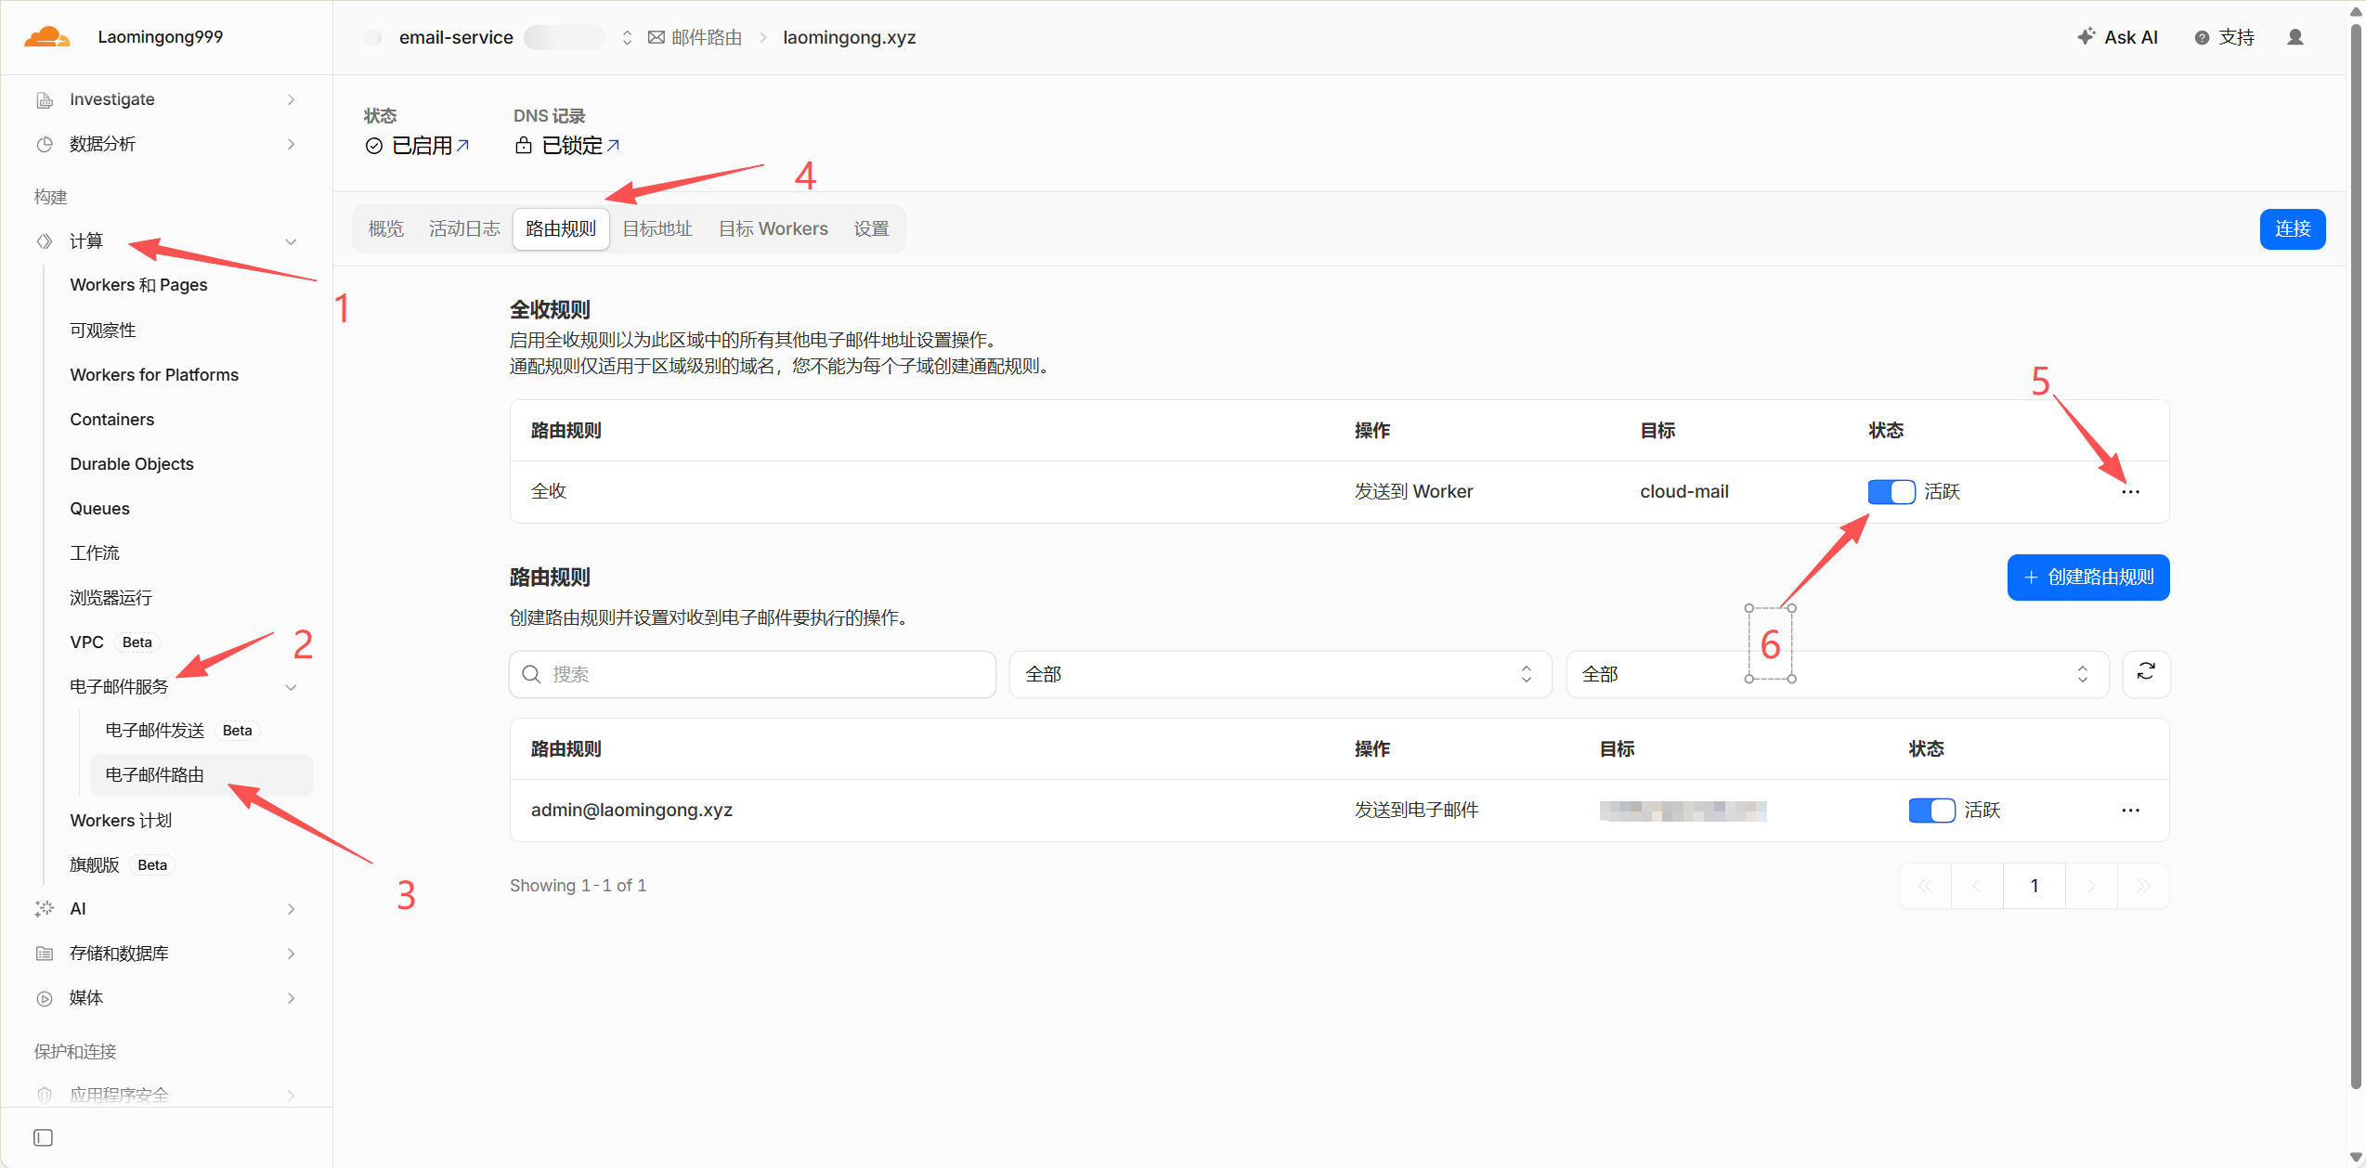Screen dimensions: 2366x1168
Task: Go to the first page arrow
Action: [1926, 886]
